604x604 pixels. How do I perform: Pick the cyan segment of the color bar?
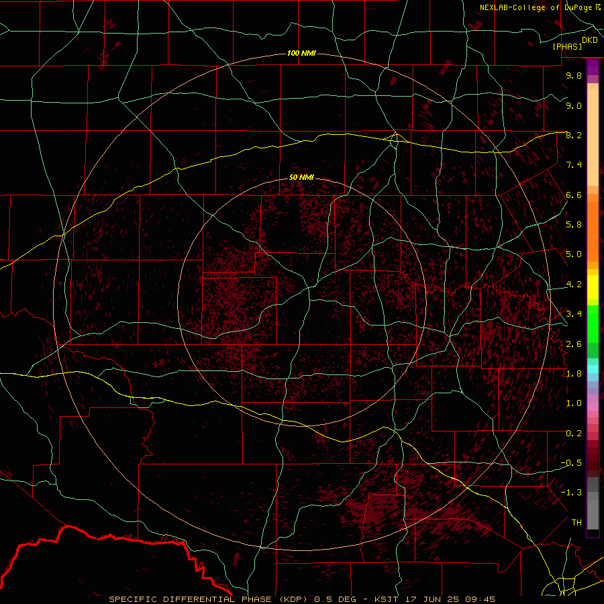(593, 369)
